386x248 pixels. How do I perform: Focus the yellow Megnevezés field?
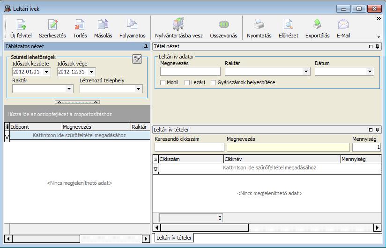(x=288, y=147)
